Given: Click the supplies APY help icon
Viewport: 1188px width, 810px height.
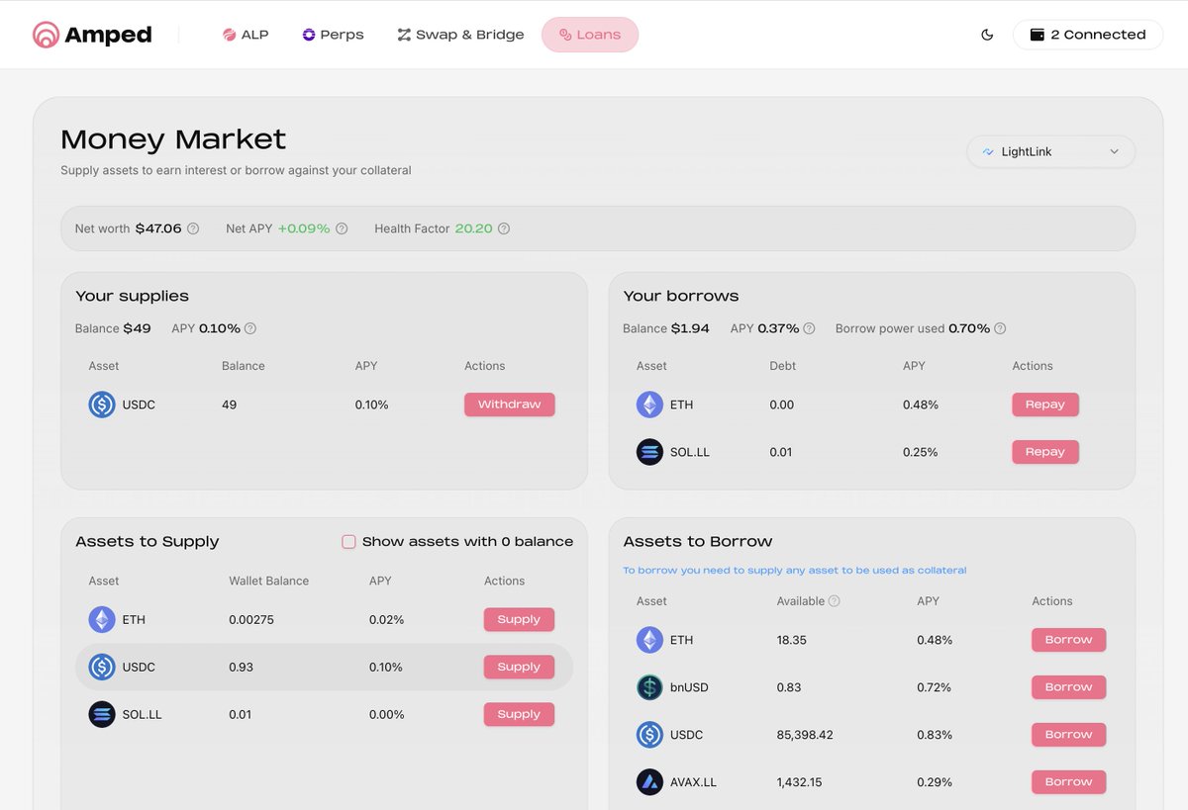Looking at the screenshot, I should [250, 328].
